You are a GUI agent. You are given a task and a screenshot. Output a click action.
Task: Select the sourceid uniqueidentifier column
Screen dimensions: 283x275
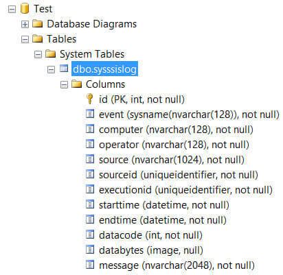tap(179, 175)
